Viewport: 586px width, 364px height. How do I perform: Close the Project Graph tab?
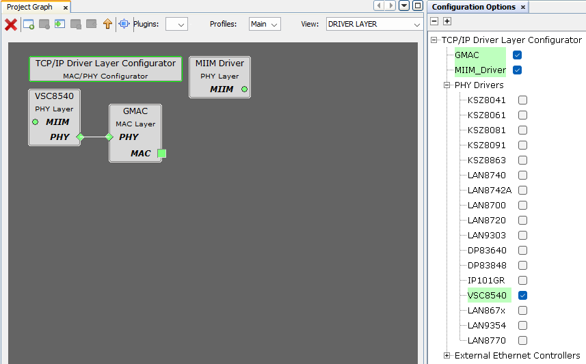coord(66,8)
